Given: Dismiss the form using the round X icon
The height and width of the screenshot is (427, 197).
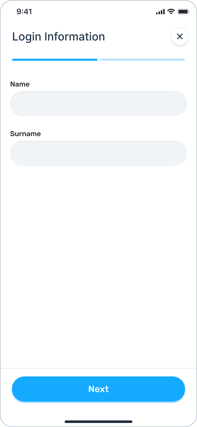Looking at the screenshot, I should [180, 36].
